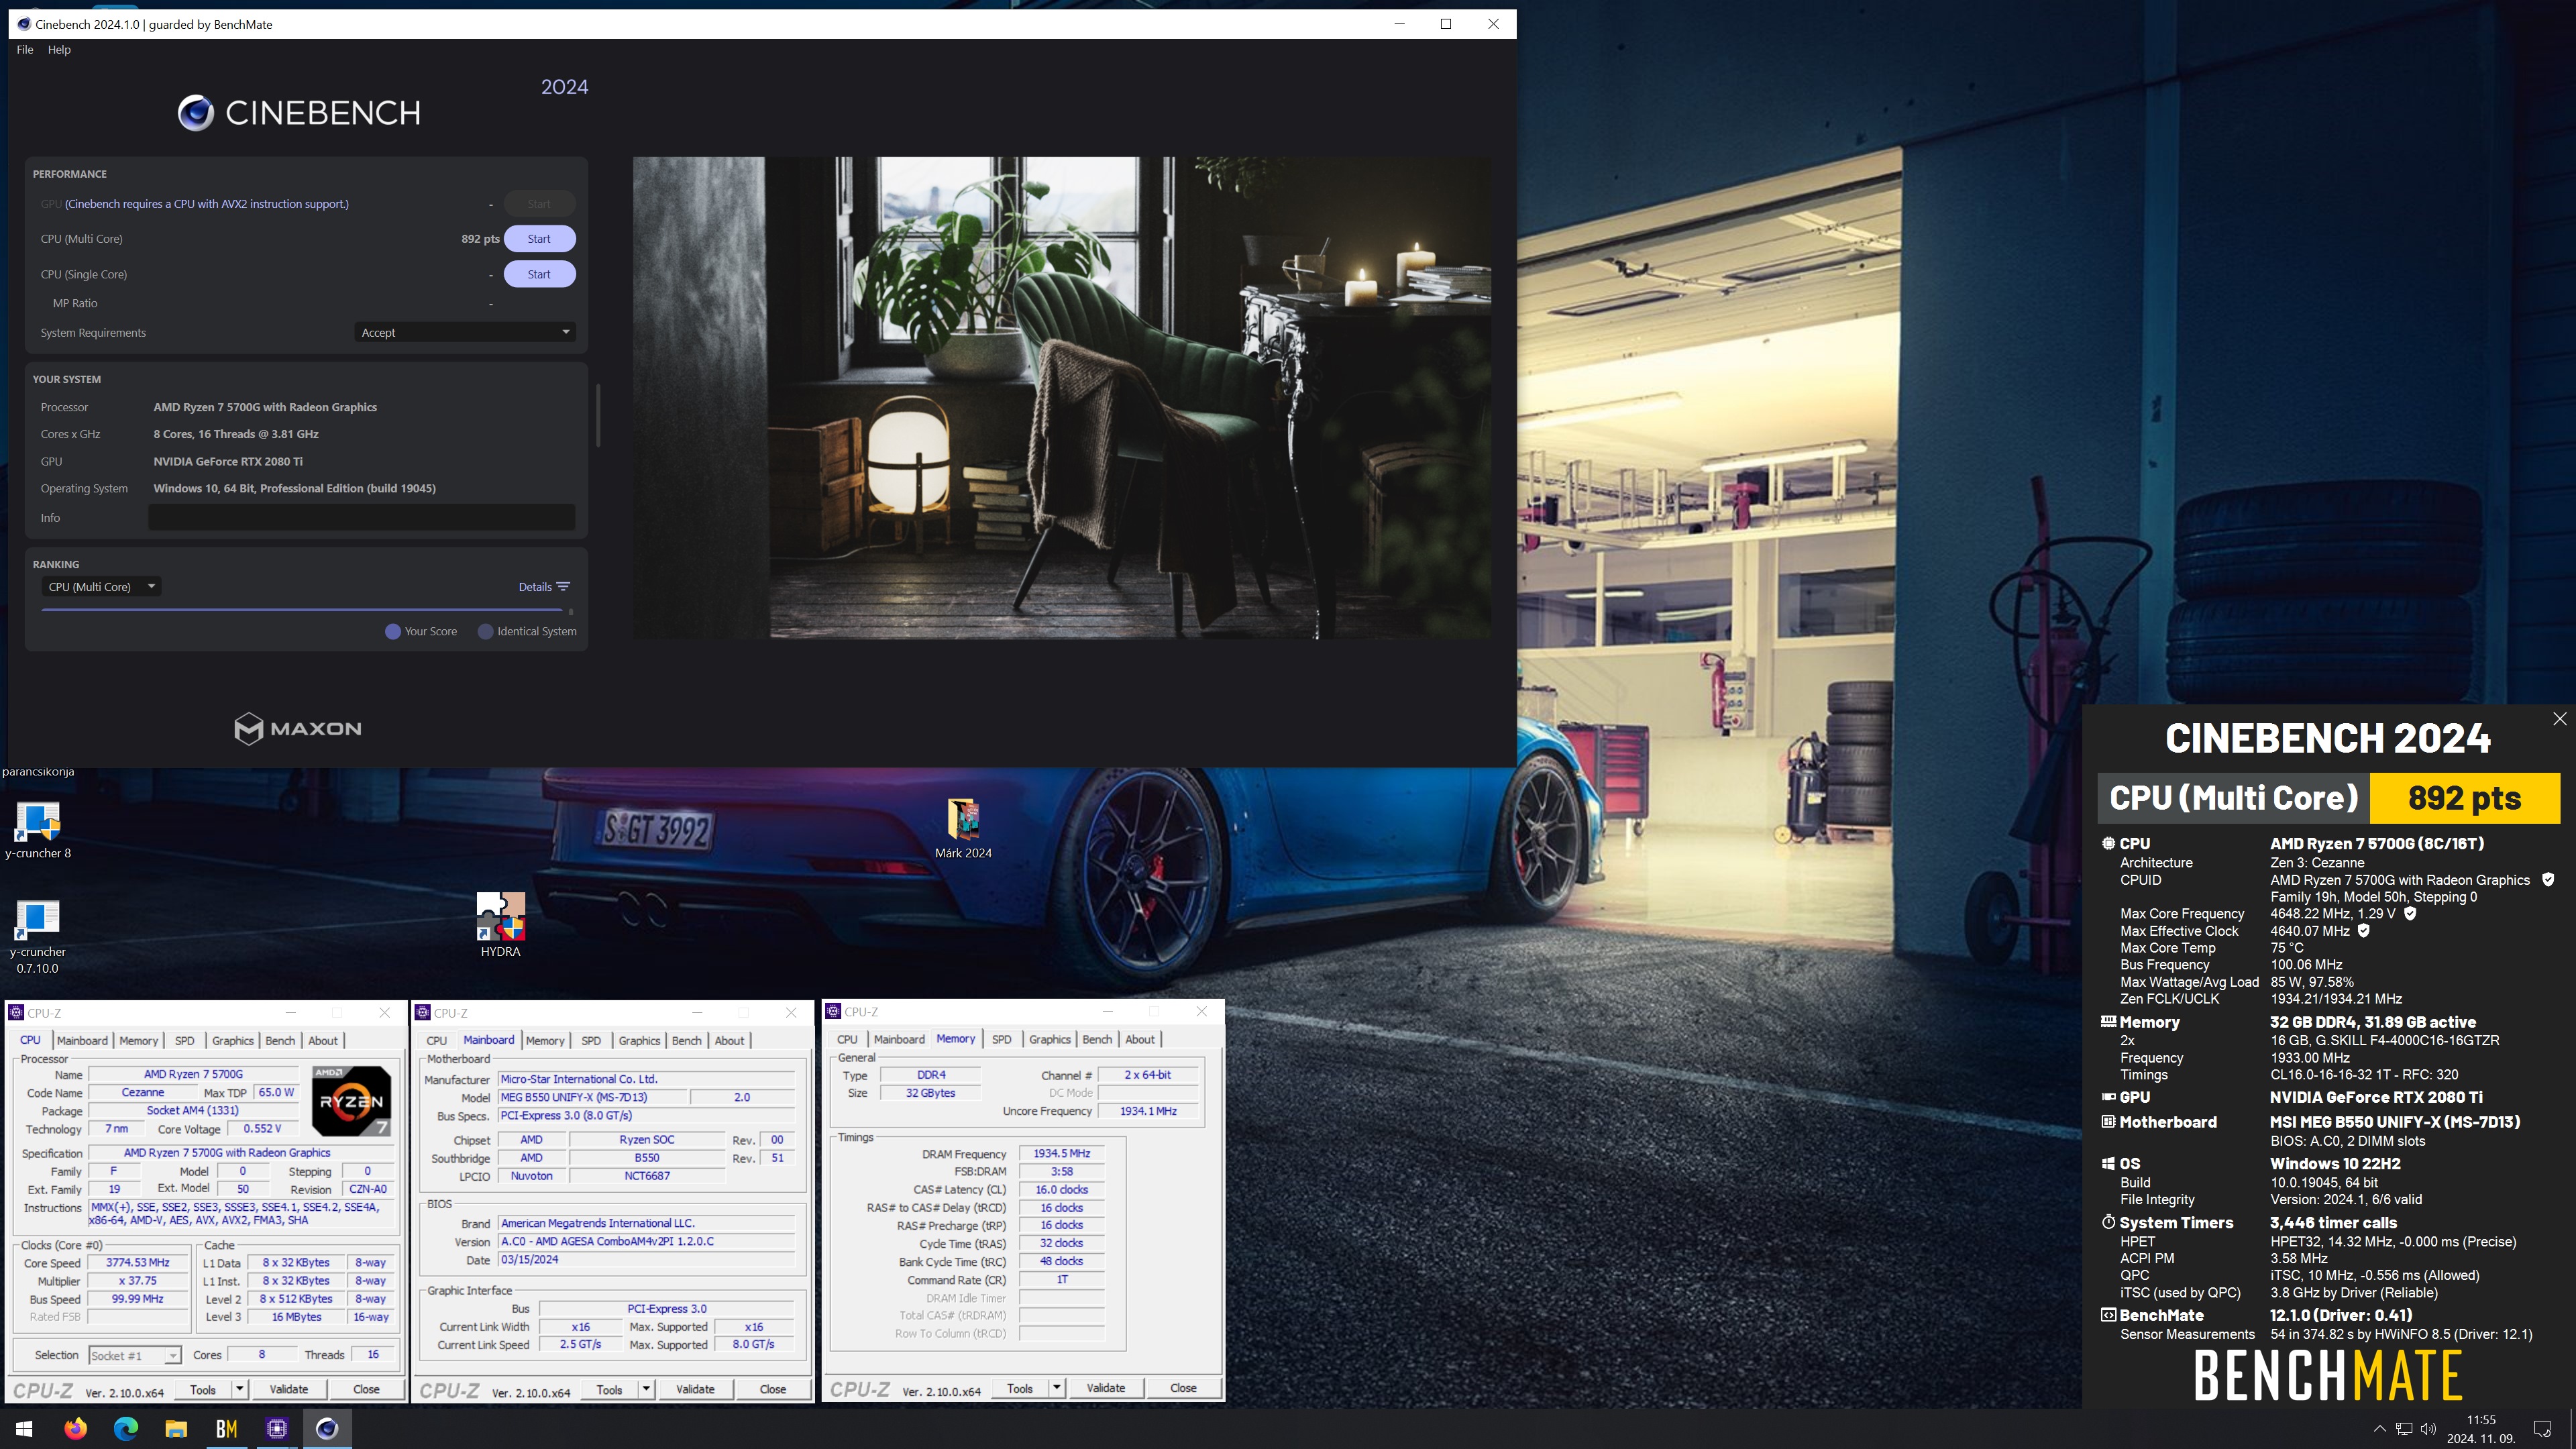This screenshot has height=1449, width=2576.
Task: Open Firefox from the taskbar
Action: 75,1428
